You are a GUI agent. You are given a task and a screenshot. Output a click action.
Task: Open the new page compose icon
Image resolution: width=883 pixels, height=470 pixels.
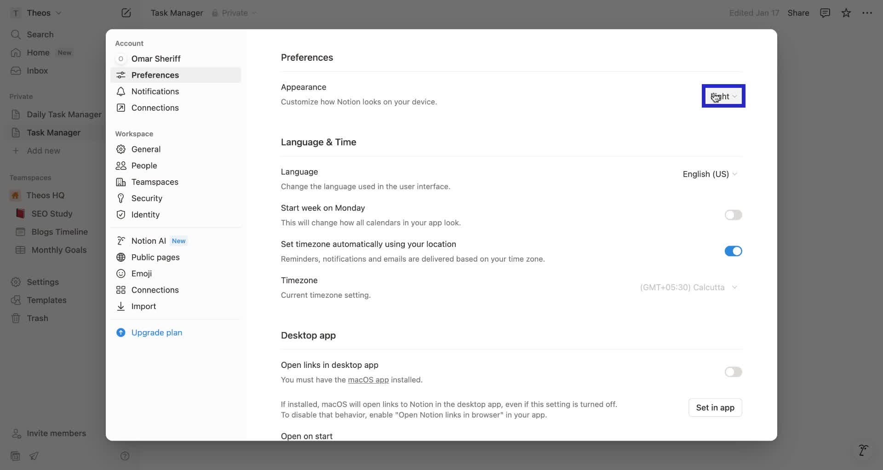(x=126, y=12)
